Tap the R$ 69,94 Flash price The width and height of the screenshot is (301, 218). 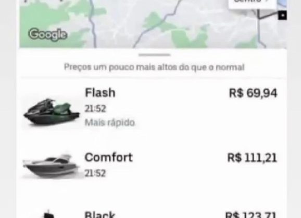(x=253, y=93)
